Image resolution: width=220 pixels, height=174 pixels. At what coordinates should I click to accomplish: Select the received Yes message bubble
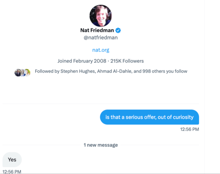pos(12,159)
